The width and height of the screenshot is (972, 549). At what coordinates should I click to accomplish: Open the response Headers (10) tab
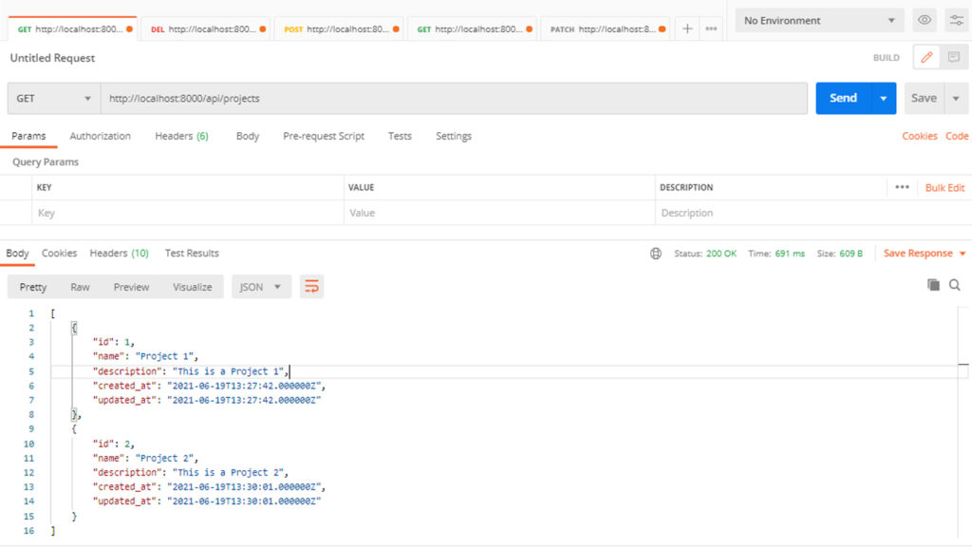pyautogui.click(x=119, y=253)
